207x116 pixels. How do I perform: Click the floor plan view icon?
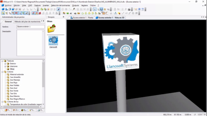6,9
